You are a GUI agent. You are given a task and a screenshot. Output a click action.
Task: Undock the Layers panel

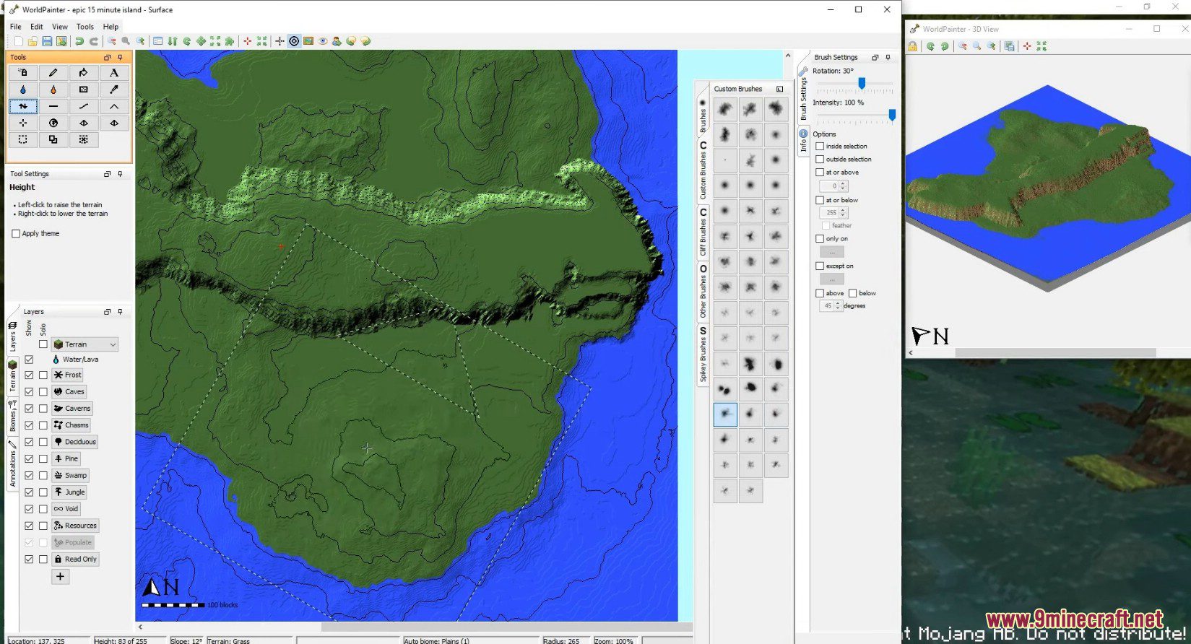point(108,312)
